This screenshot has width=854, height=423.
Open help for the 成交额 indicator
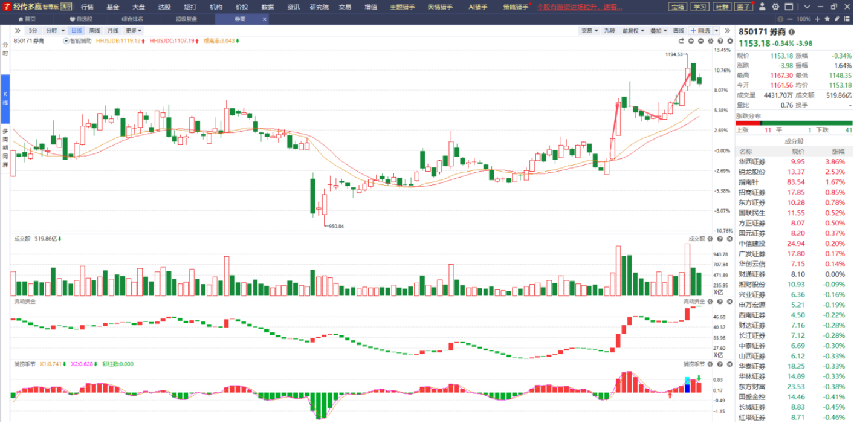720,239
